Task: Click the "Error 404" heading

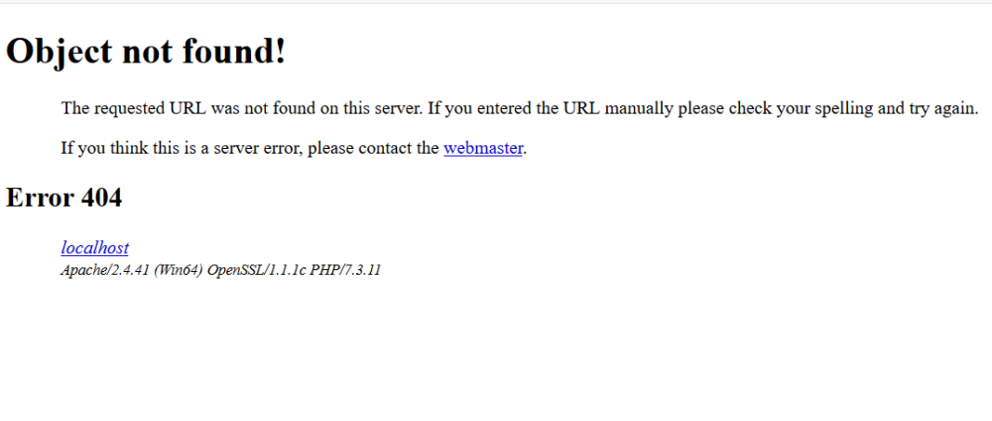Action: pyautogui.click(x=63, y=198)
